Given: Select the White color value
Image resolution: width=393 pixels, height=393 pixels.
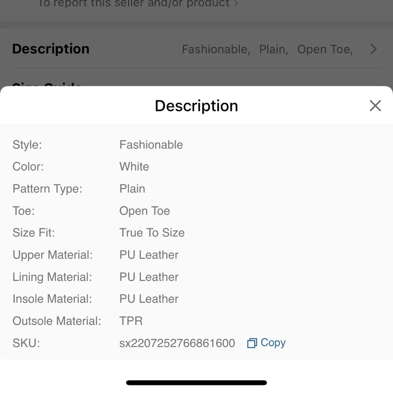Looking at the screenshot, I should click(134, 167).
